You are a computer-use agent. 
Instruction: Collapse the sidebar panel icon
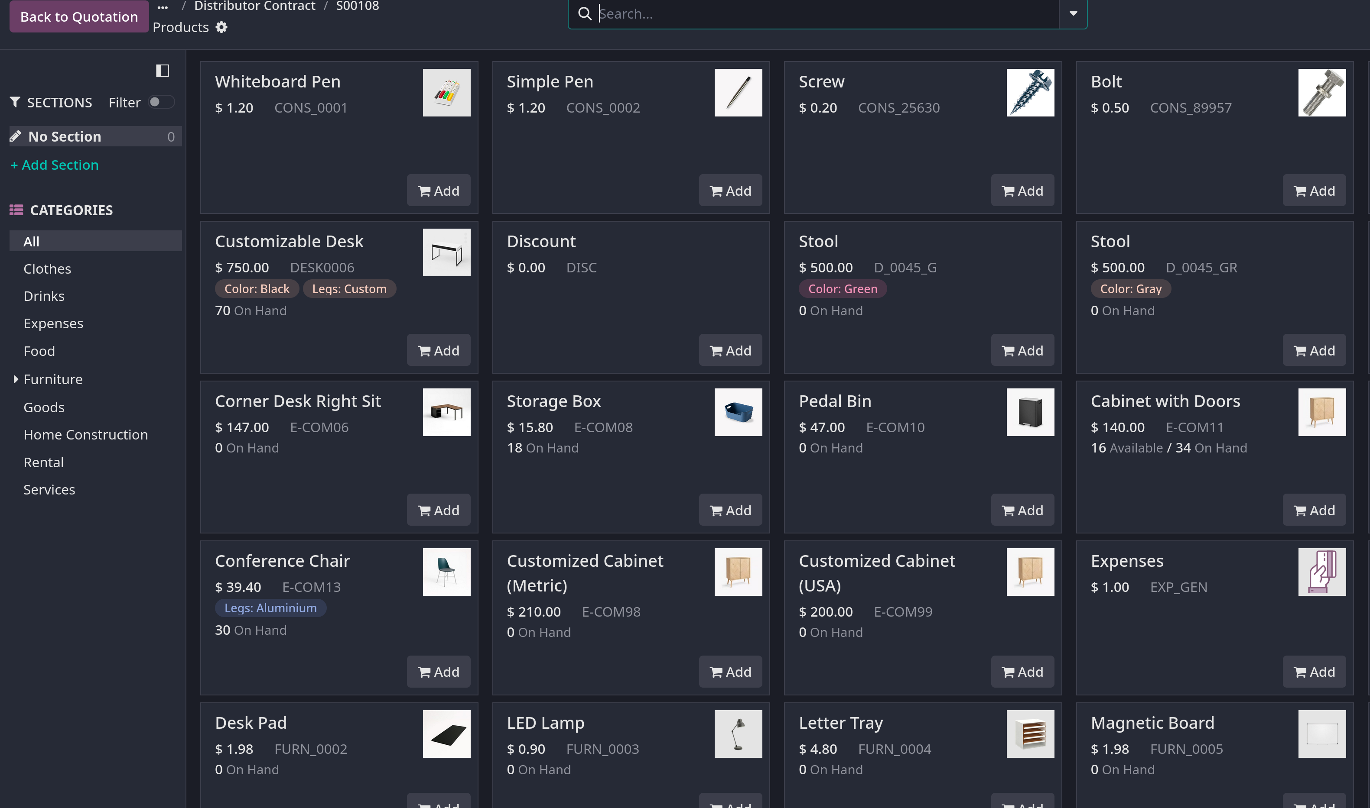click(163, 71)
